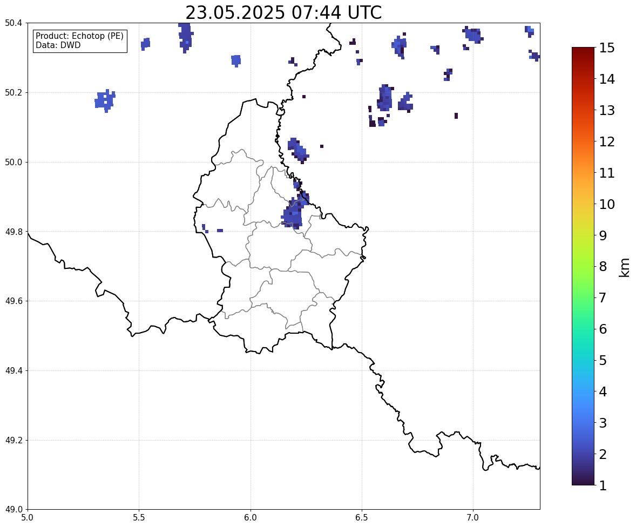Screen dimensions: 636x527
Task: Click the "Data: DWD" legend line
Action: pyautogui.click(x=58, y=45)
